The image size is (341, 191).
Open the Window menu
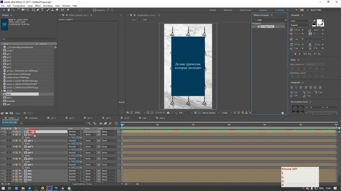(x=66, y=6)
